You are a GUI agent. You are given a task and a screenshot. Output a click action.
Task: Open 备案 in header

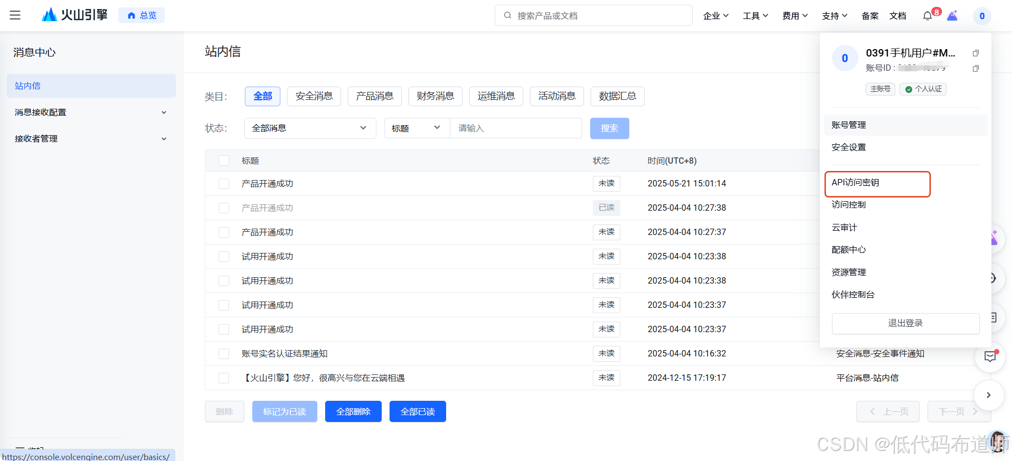coord(870,16)
